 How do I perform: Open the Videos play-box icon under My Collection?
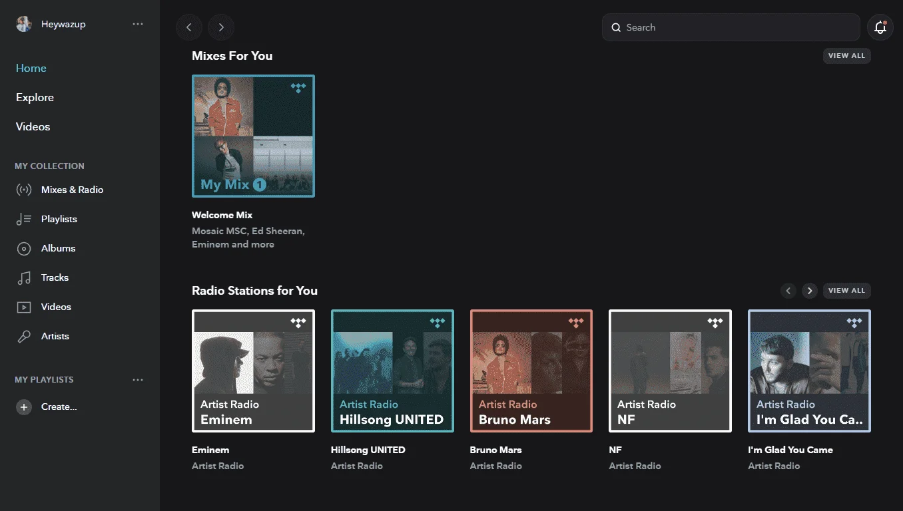click(x=24, y=307)
